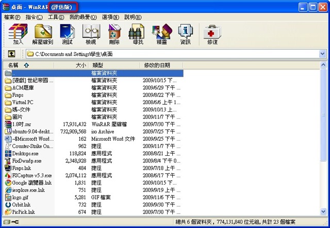Click the WinRAR title bar icon
The height and width of the screenshot is (228, 330).
(6, 7)
